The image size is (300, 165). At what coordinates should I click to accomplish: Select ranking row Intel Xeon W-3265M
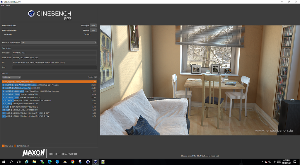[x=49, y=88]
